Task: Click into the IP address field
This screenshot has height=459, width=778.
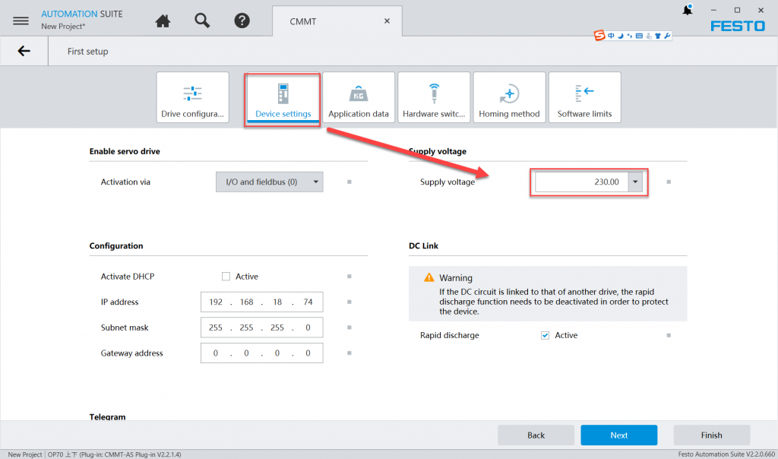Action: (x=261, y=302)
